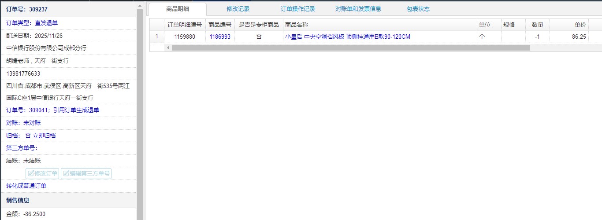Open the 对账单和发票信息 tab
The image size is (602, 220).
tap(358, 9)
